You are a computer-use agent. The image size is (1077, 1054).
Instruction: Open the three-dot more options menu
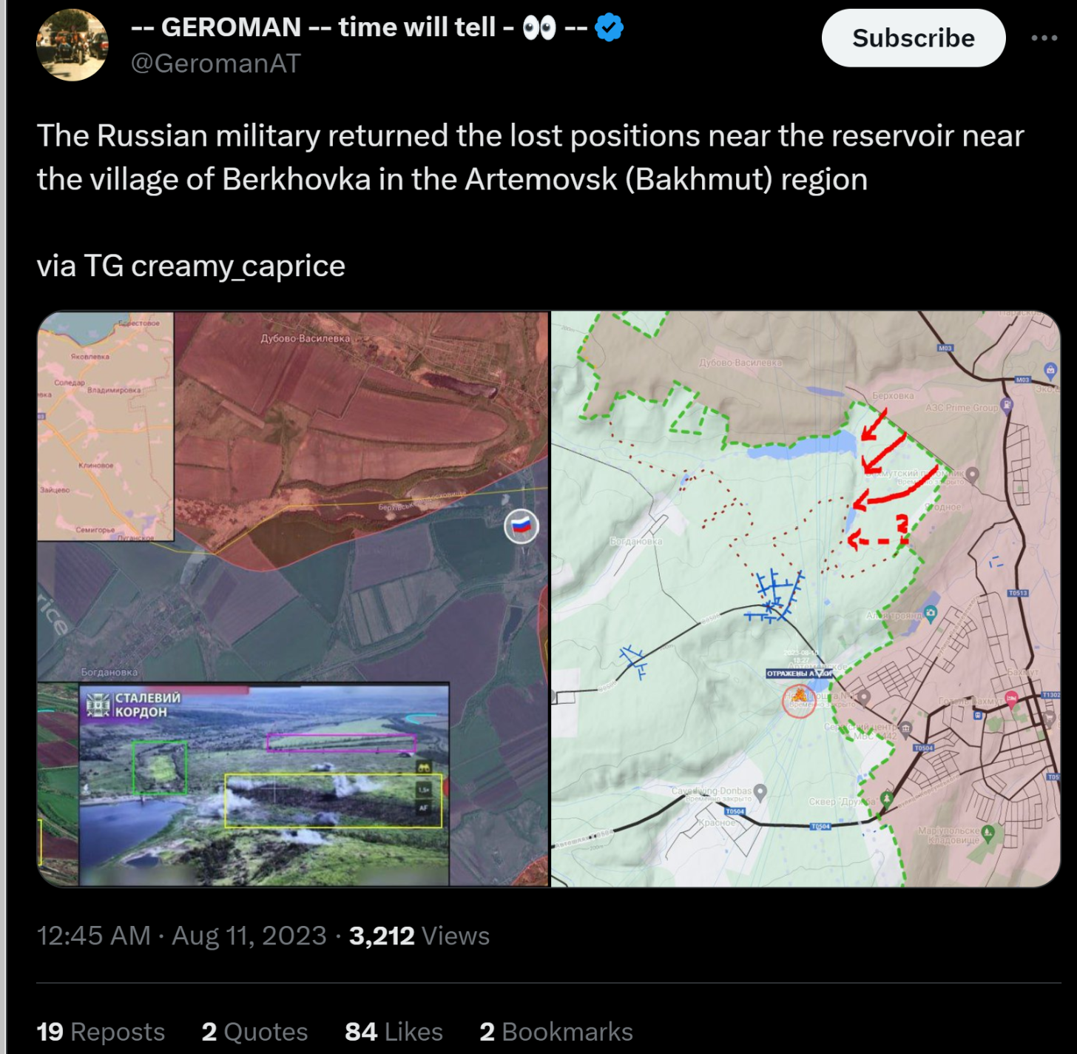click(1044, 38)
